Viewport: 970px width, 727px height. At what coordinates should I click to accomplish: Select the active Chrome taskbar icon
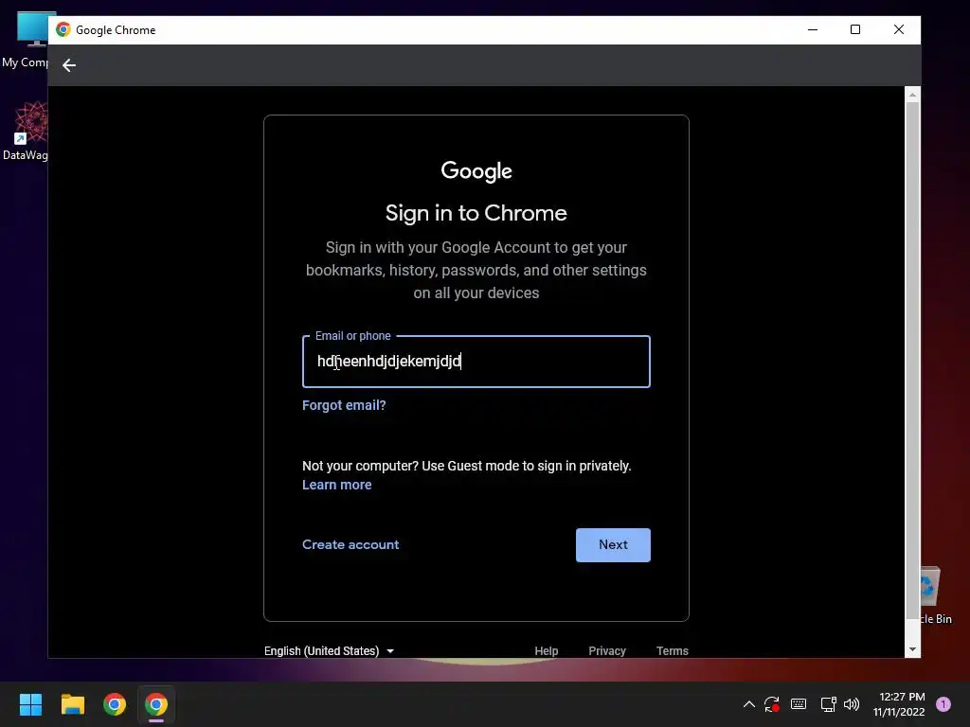(x=156, y=704)
